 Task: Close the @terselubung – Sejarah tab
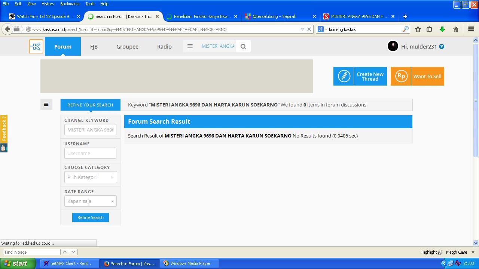(314, 16)
